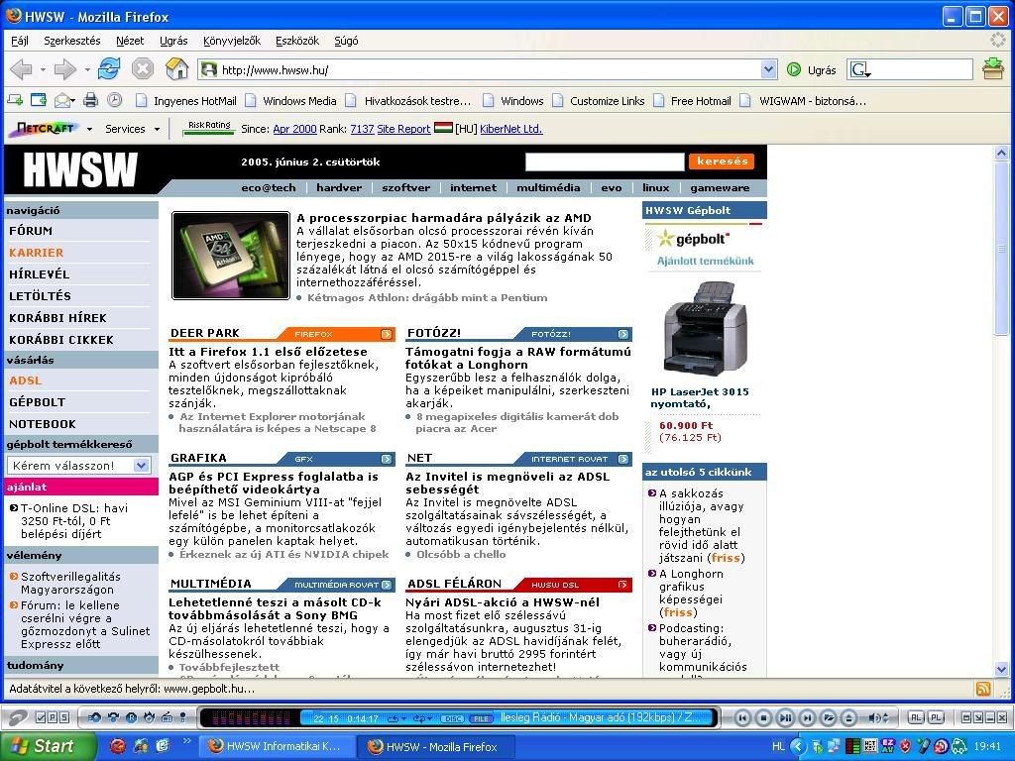
Task: Click the Print icon in bookmarks toolbar
Action: click(91, 100)
